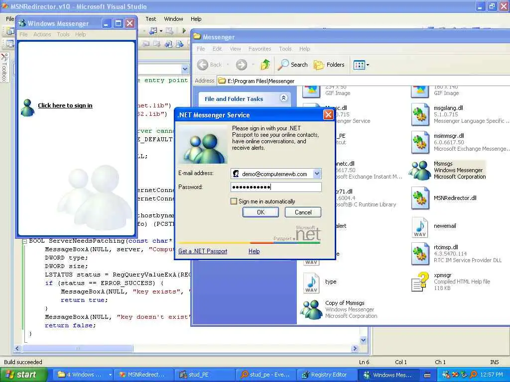Image resolution: width=510 pixels, height=382 pixels.
Task: Open the Help menu in Visual Studio
Action: [196, 19]
